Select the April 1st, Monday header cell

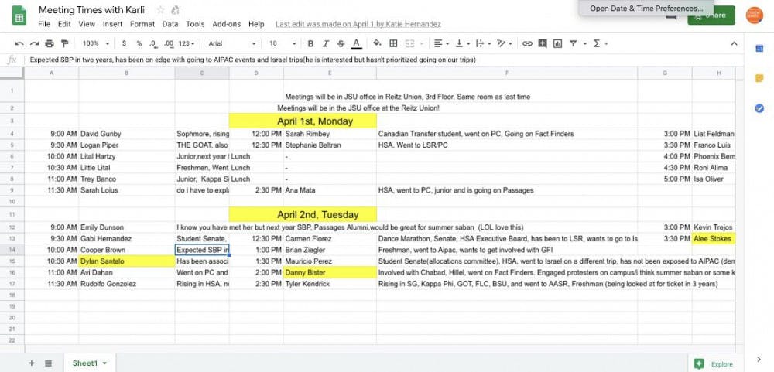point(303,121)
